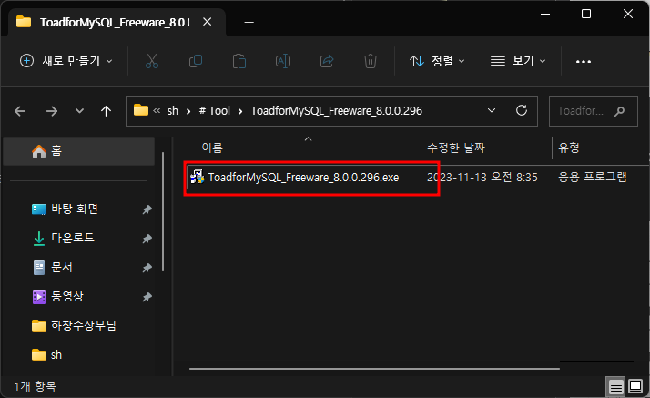Click the Share icon in toolbar
Viewport: 650px width, 398px height.
[327, 61]
